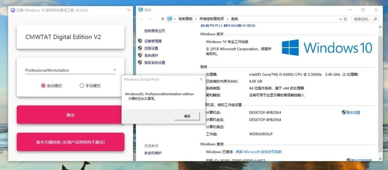This screenshot has width=388, height=170.
Task: Open 设备管理器 link
Action: [x=153, y=41]
